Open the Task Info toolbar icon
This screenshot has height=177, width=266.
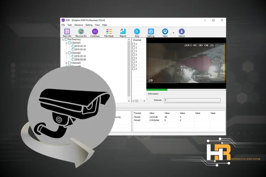67,33
